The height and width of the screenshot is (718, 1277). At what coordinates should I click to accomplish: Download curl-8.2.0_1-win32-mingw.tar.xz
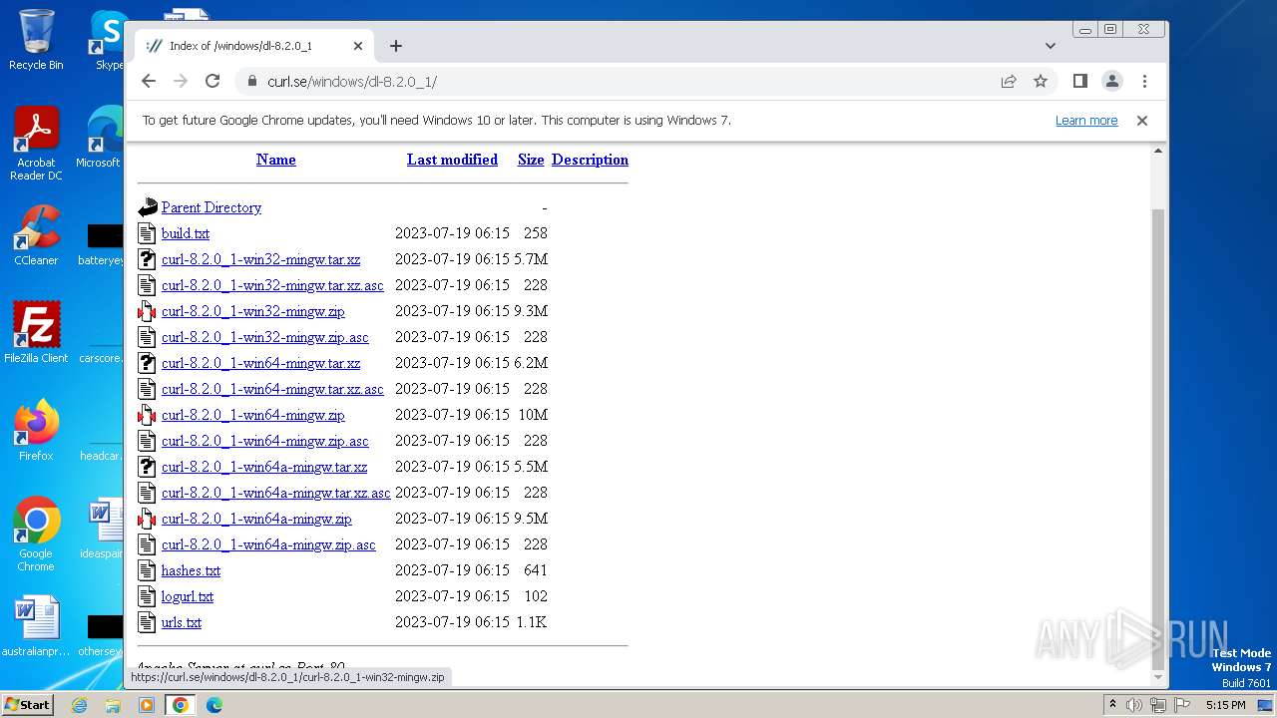click(x=260, y=259)
